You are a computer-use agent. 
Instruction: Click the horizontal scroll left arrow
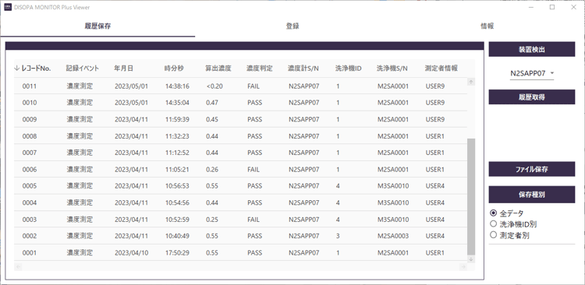click(x=18, y=266)
